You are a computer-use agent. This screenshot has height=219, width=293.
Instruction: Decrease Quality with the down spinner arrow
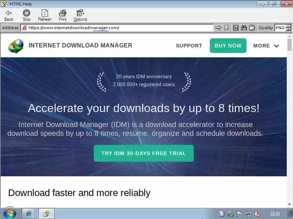289,30
